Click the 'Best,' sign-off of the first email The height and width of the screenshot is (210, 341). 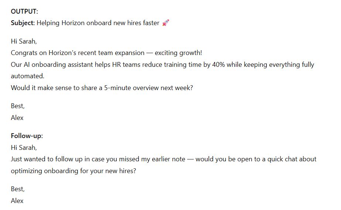18,106
